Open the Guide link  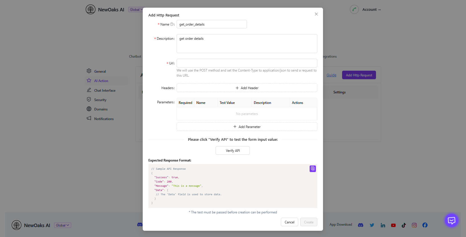pos(331,75)
